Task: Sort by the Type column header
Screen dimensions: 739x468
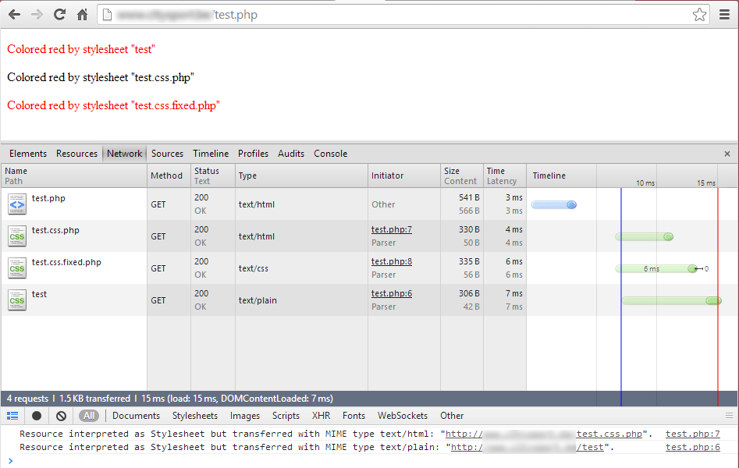Action: 301,175
